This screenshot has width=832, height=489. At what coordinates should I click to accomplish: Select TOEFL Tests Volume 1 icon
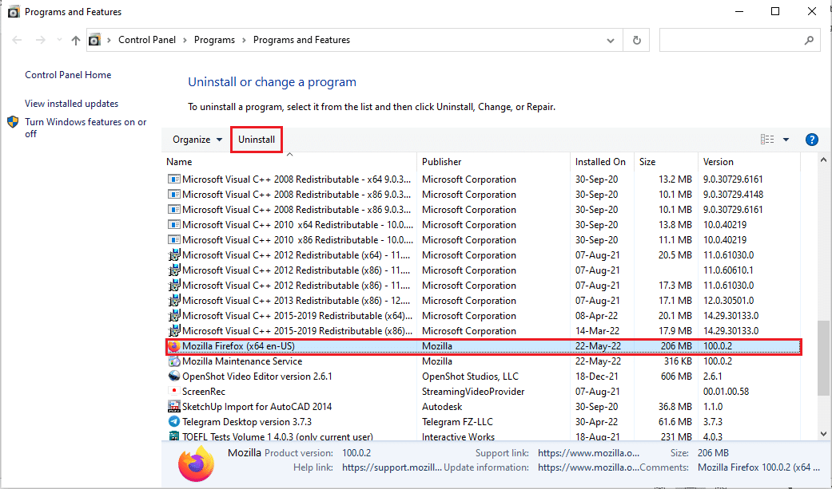pyautogui.click(x=173, y=436)
